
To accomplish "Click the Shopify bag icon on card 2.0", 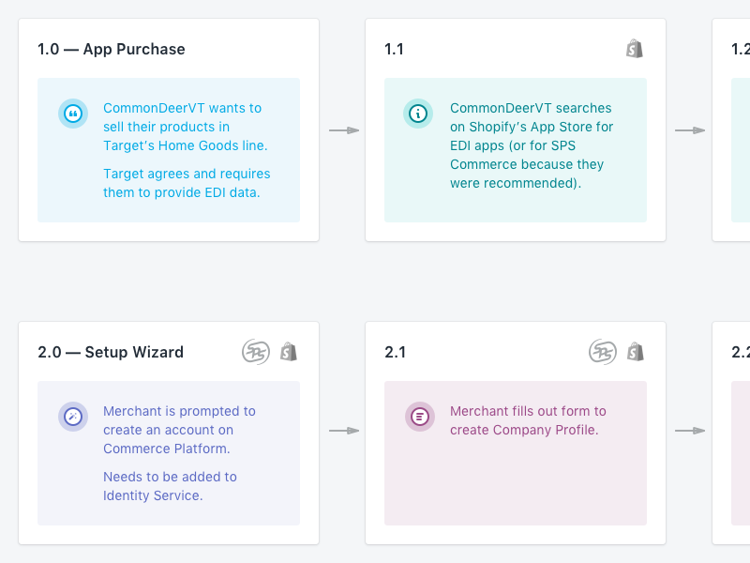I will 289,352.
